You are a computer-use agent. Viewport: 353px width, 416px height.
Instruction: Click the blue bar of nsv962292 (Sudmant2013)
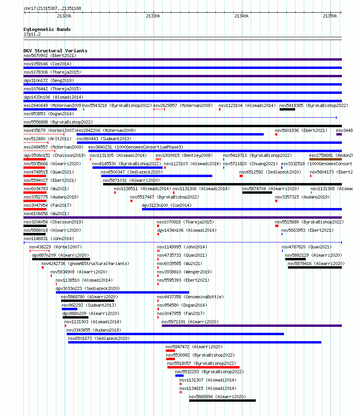69,309
